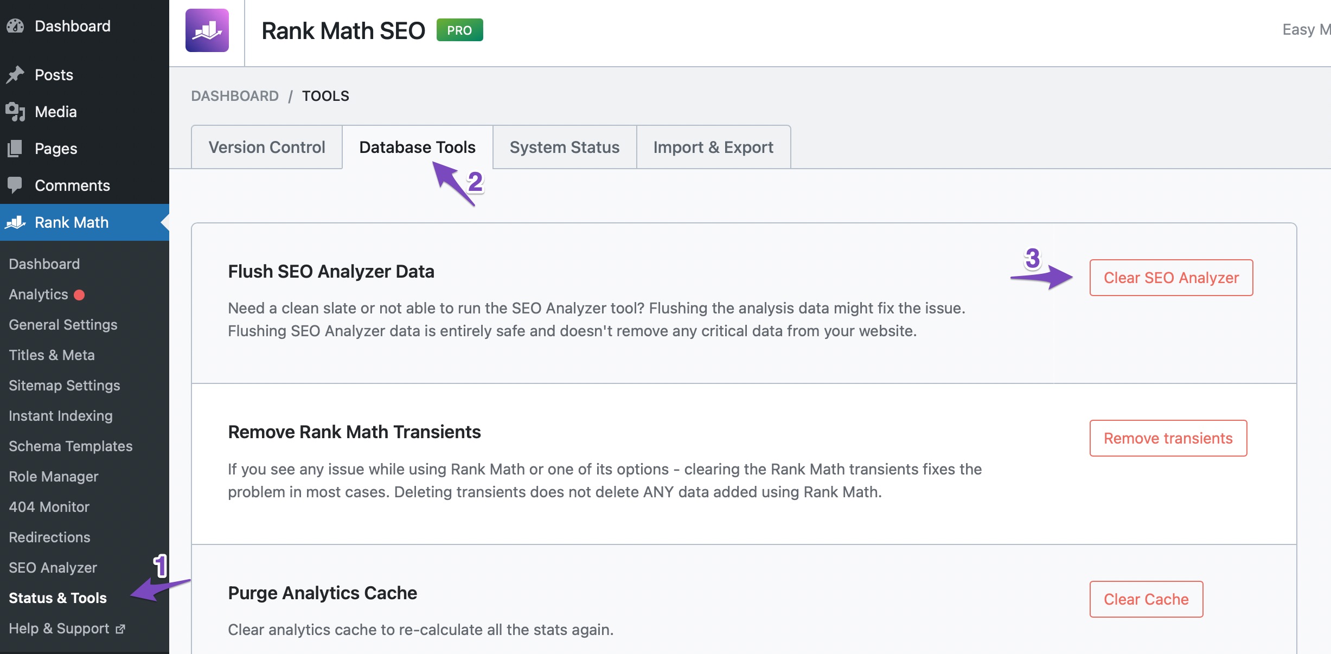Select the Database Tools tab

click(417, 147)
